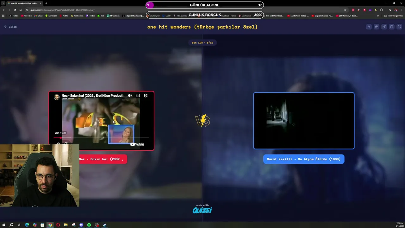The width and height of the screenshot is (405, 228).
Task: Open the YouTube bookmark
Action: 26,16
